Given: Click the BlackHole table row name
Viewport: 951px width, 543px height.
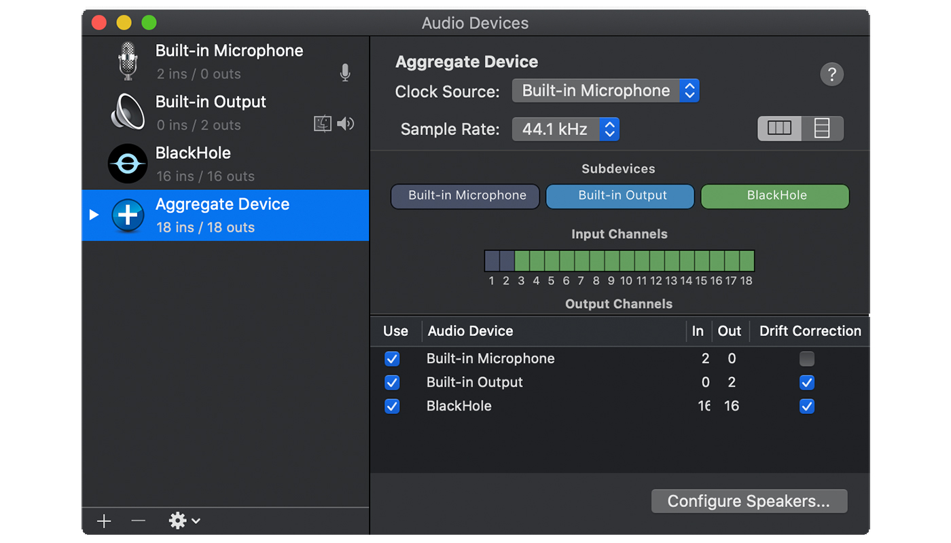Looking at the screenshot, I should click(459, 406).
